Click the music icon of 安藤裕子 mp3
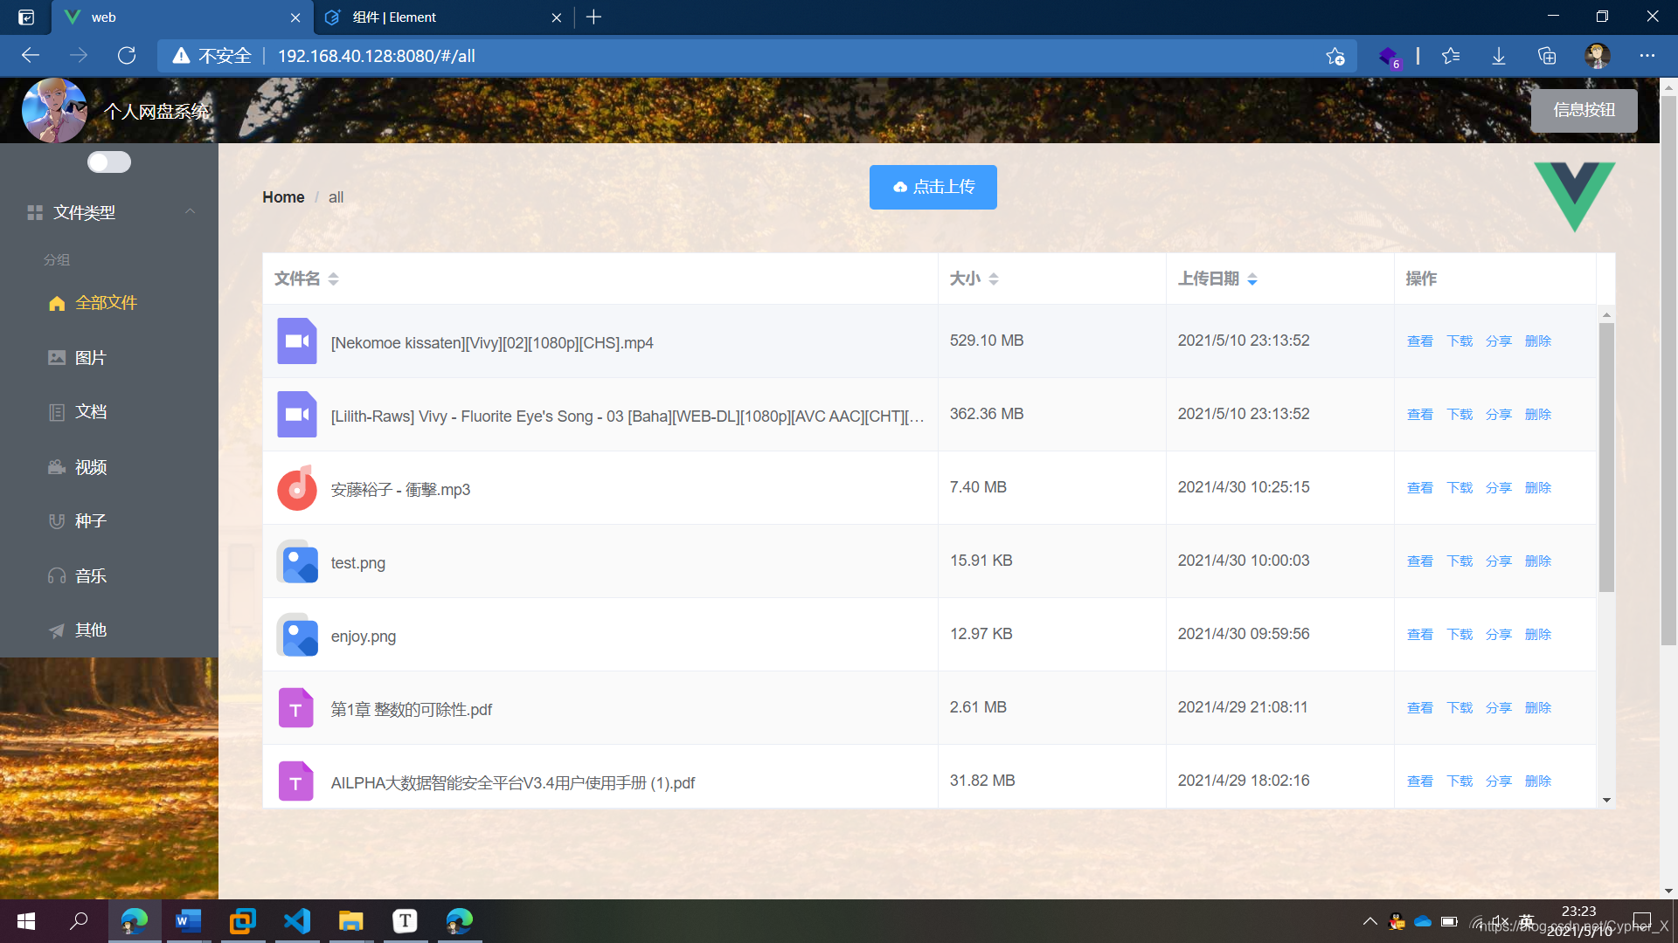Viewport: 1678px width, 943px height. click(x=297, y=488)
